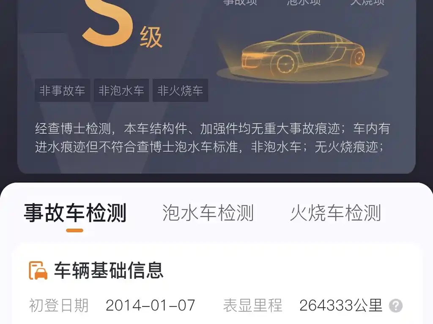Tap the 级 grade label
Image resolution: width=433 pixels, height=324 pixels.
(151, 38)
